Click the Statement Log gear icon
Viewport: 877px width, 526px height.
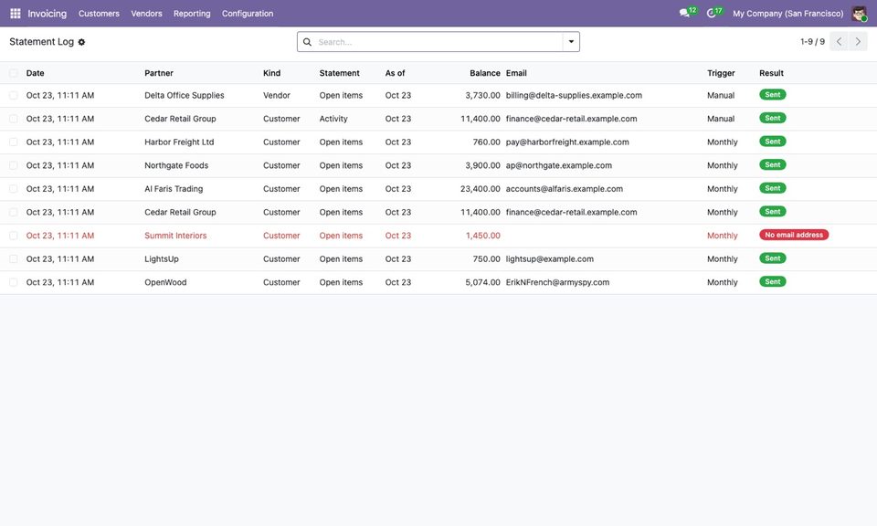coord(81,42)
